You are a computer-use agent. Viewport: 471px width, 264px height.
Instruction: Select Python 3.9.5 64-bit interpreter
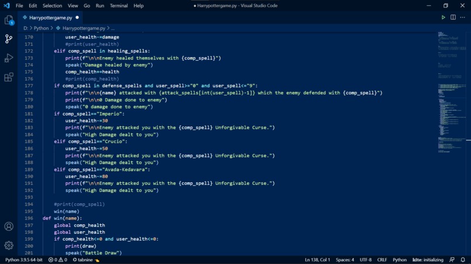[24, 260]
